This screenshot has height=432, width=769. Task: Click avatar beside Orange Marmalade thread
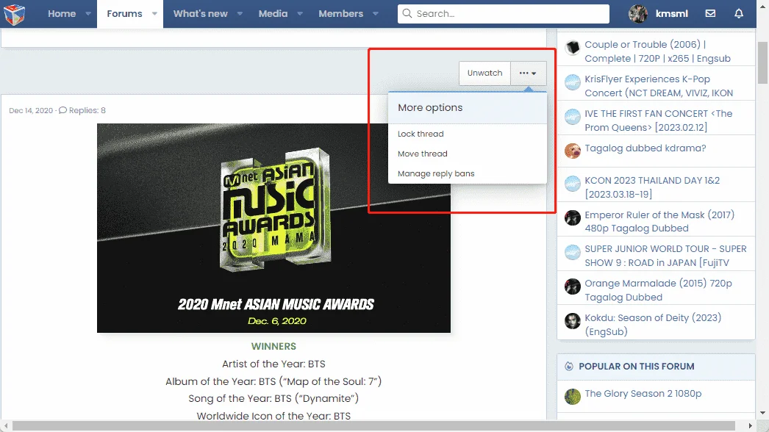[572, 287]
